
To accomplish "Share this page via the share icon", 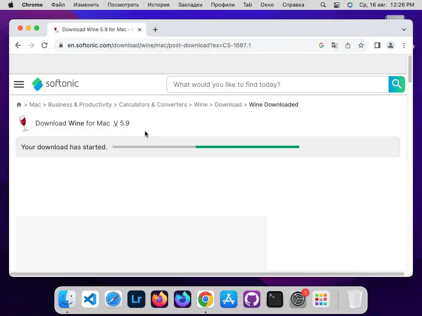I will 348,45.
